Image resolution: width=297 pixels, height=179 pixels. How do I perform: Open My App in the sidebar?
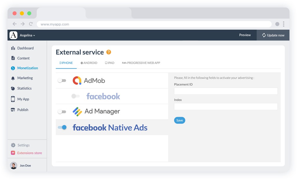(23, 99)
